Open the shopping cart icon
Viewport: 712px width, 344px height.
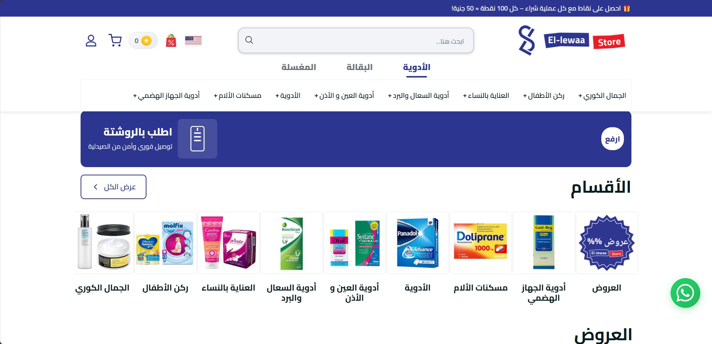115,40
